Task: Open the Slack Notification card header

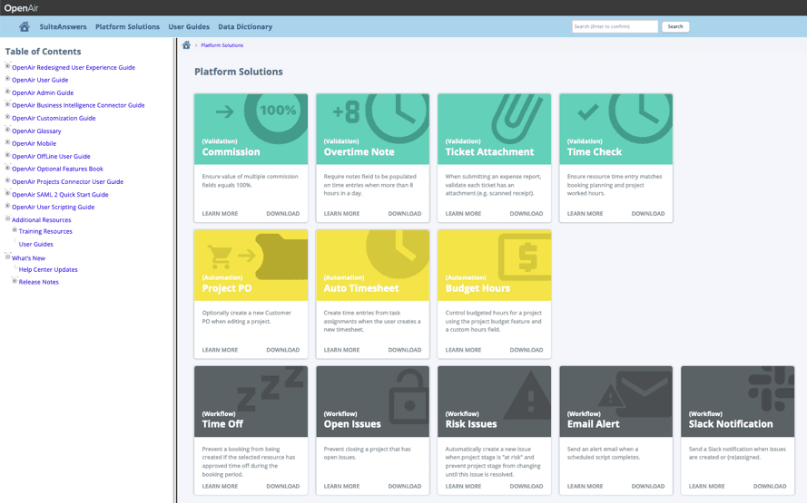Action: point(737,401)
